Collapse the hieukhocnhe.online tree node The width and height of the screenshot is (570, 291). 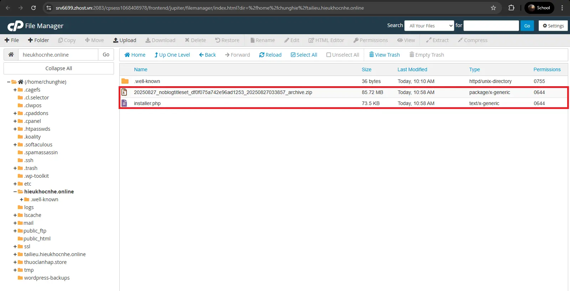pos(15,192)
